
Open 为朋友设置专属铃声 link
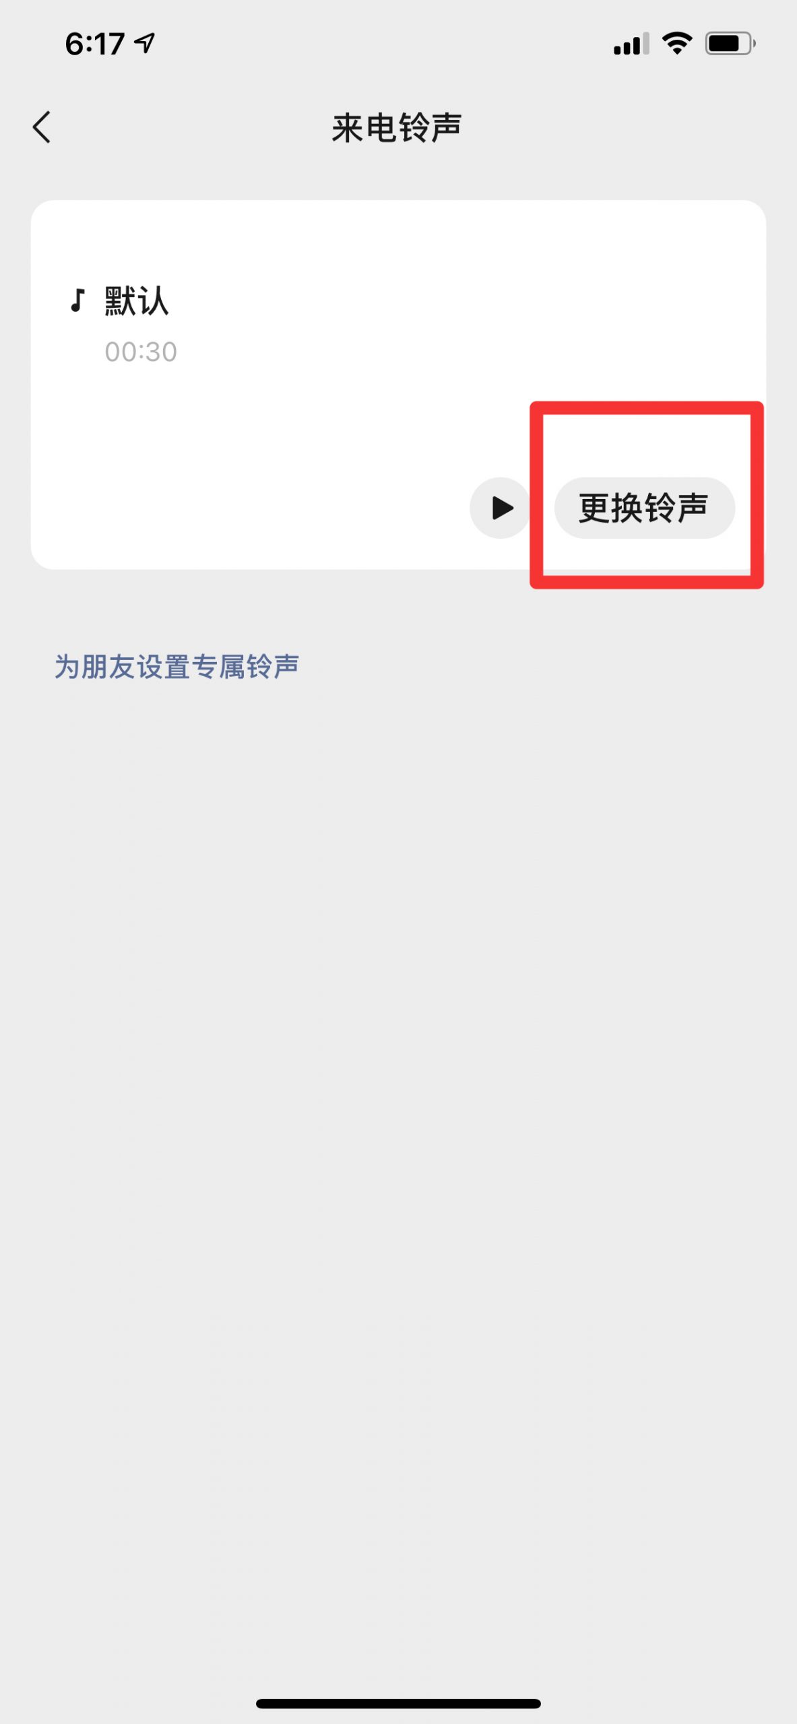point(177,667)
